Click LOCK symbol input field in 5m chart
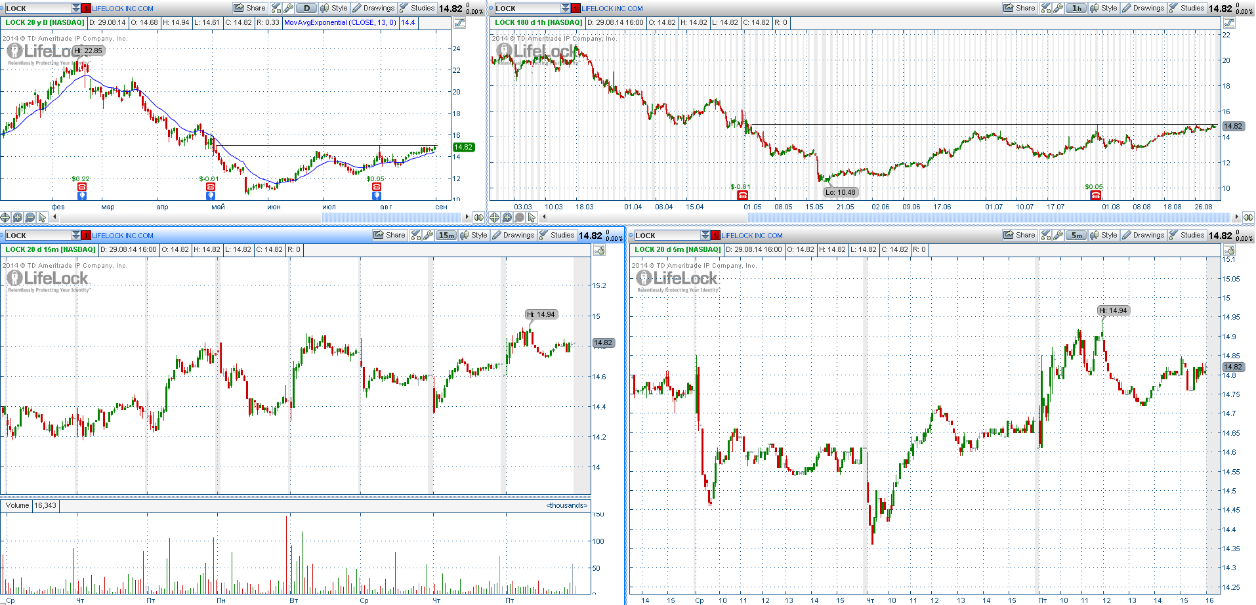This screenshot has width=1256, height=605. (667, 235)
